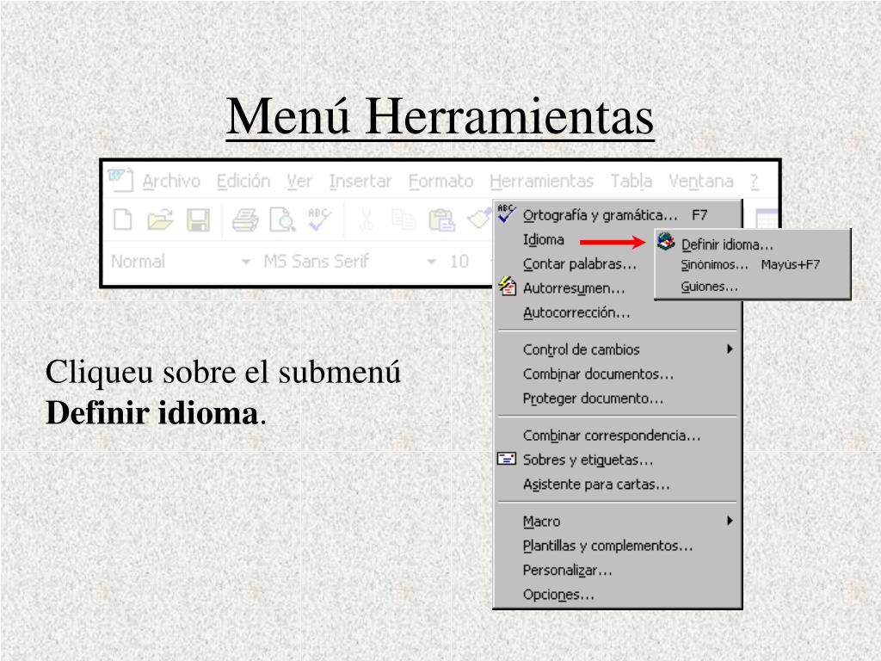Viewport: 881px width, 661px height.
Task: Choose Proteger documento... entry
Action: pos(618,398)
